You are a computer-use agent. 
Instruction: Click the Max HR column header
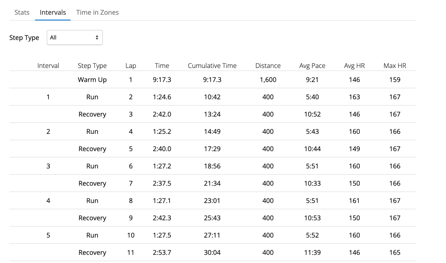click(395, 66)
